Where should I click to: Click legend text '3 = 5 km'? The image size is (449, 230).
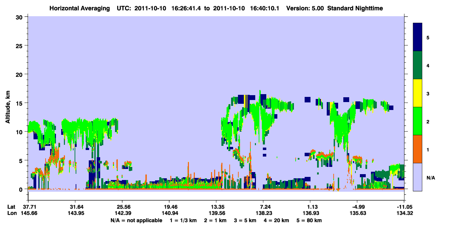click(245, 220)
